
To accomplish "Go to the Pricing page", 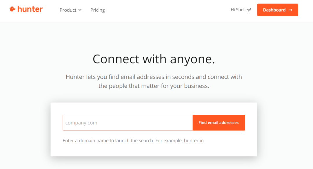I will click(98, 10).
